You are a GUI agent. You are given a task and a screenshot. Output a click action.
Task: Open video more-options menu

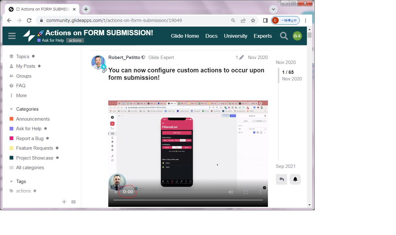pos(260,192)
